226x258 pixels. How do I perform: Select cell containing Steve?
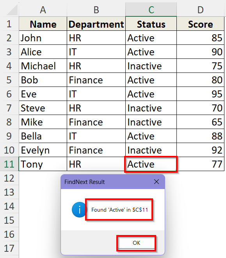43,108
